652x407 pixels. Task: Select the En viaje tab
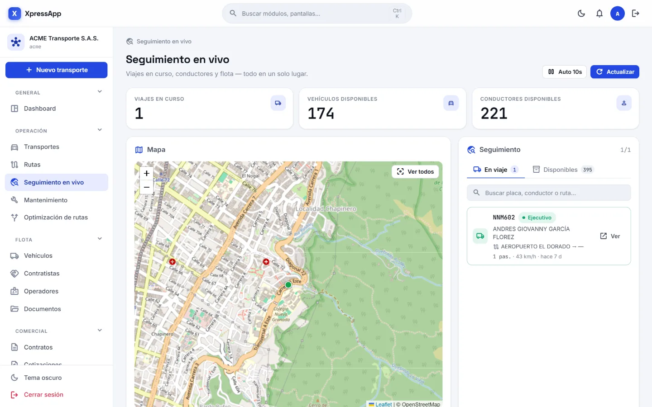coord(496,170)
